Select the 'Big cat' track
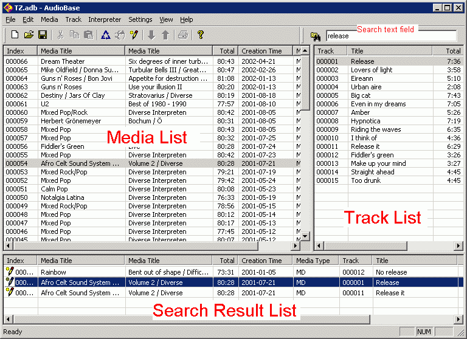Image resolution: width=467 pixels, height=339 pixels. point(389,95)
